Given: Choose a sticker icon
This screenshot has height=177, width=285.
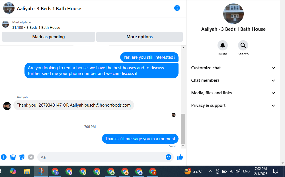Looking at the screenshot, I should tap(22, 157).
